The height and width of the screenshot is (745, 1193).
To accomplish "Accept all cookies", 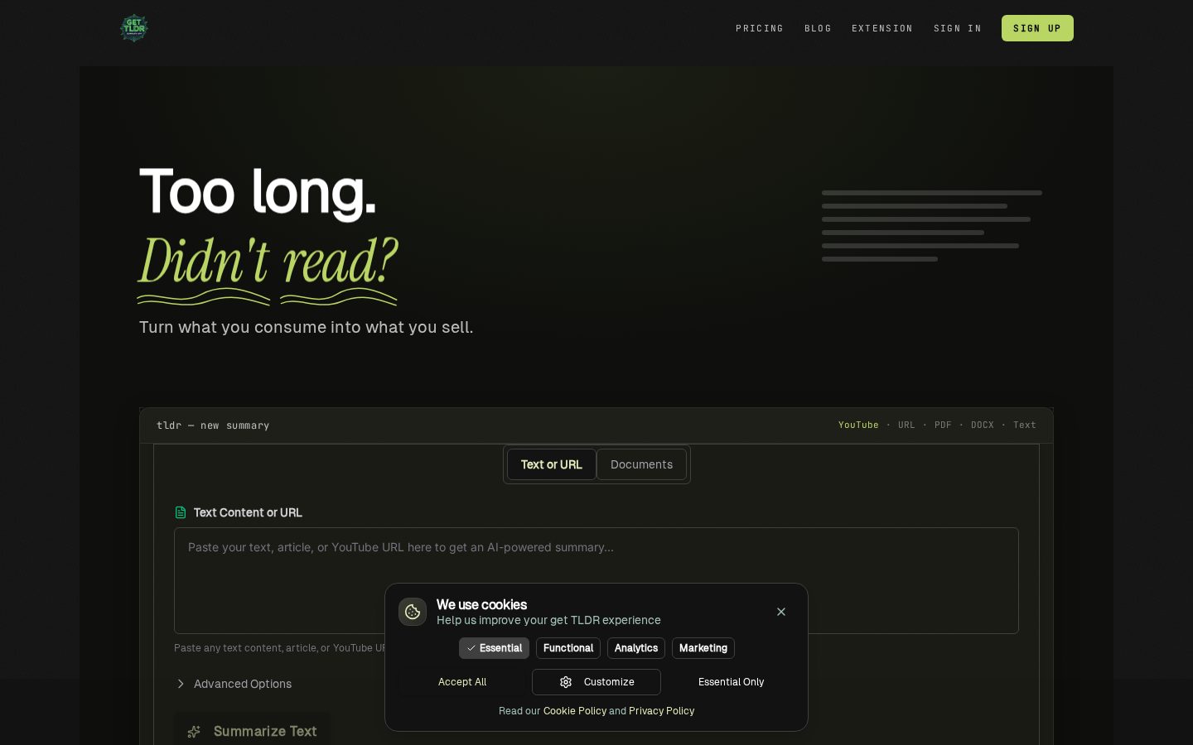I will click(x=462, y=682).
